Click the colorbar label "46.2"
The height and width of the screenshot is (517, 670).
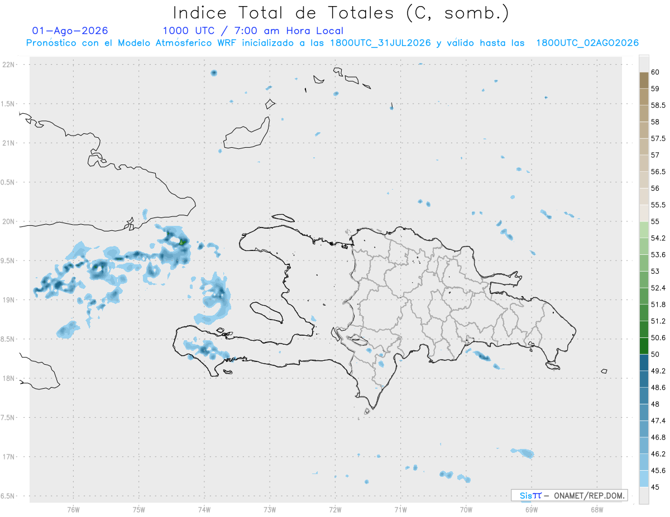pos(658,454)
